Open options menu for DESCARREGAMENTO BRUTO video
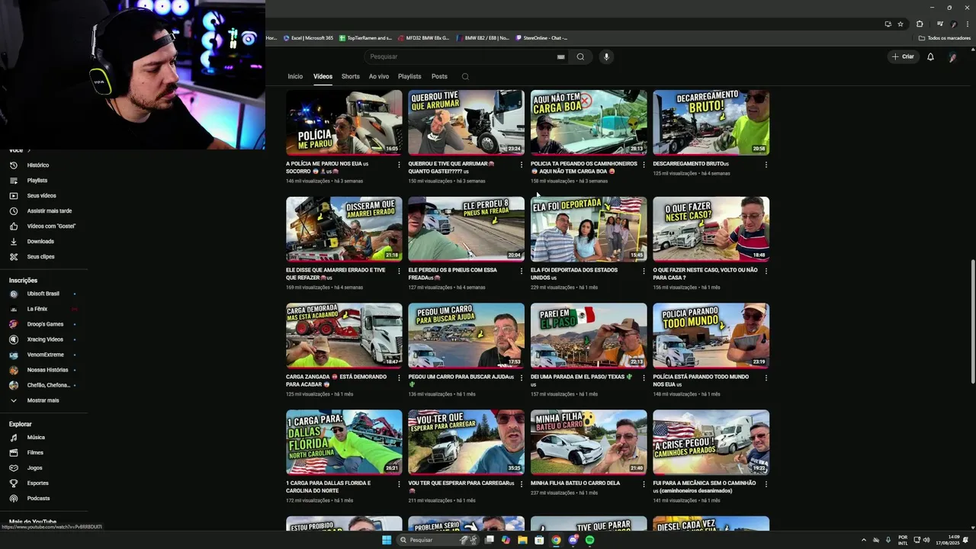The height and width of the screenshot is (549, 976). point(766,165)
